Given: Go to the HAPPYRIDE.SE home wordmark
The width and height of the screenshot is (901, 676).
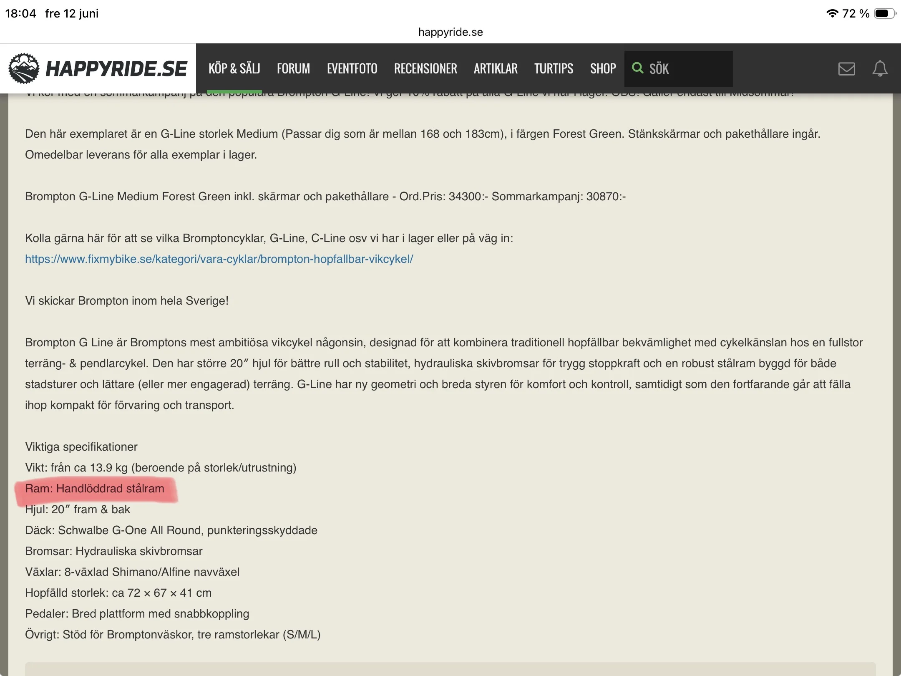Looking at the screenshot, I should (116, 69).
